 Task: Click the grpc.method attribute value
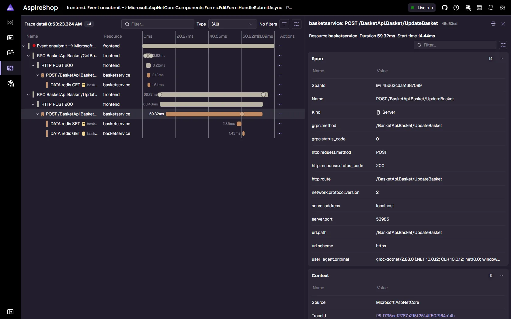(x=409, y=125)
